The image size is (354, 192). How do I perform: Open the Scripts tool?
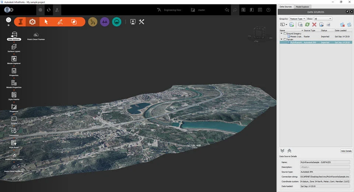[14, 120]
